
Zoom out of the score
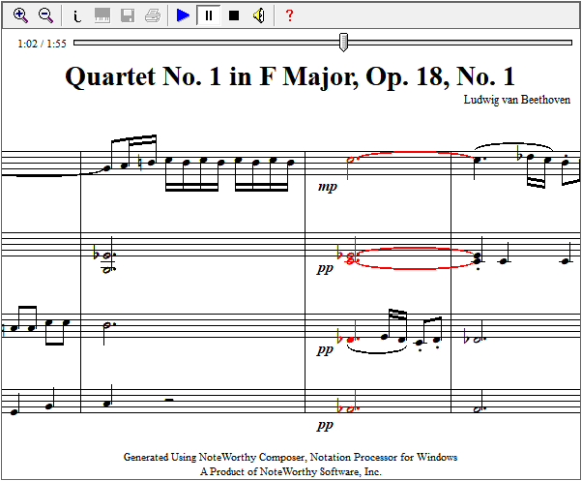pyautogui.click(x=45, y=15)
